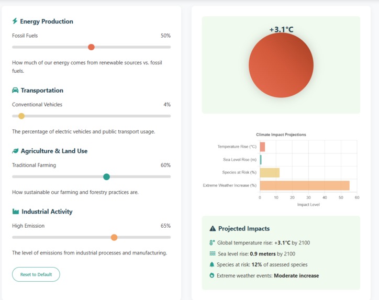Click the Global temperature rise +3.1°C line
This screenshot has height=300, width=379.
(263, 243)
